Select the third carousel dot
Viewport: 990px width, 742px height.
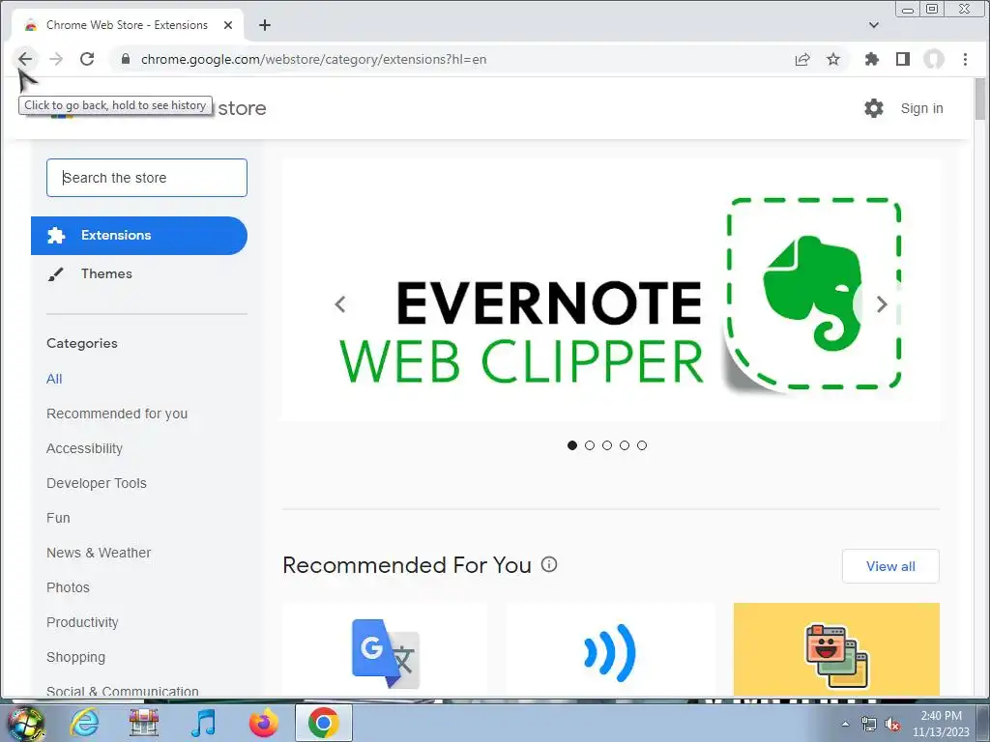coord(607,445)
